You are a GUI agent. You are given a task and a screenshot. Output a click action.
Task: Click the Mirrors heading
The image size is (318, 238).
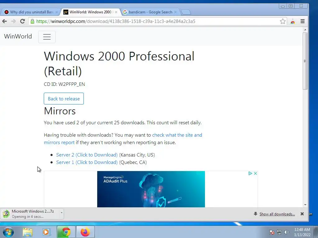[60, 111]
